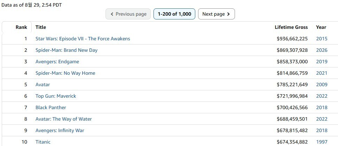Viewport: 338px width, 146px height.
Task: Open Spider-Man: No Way Home page
Action: 65,73
